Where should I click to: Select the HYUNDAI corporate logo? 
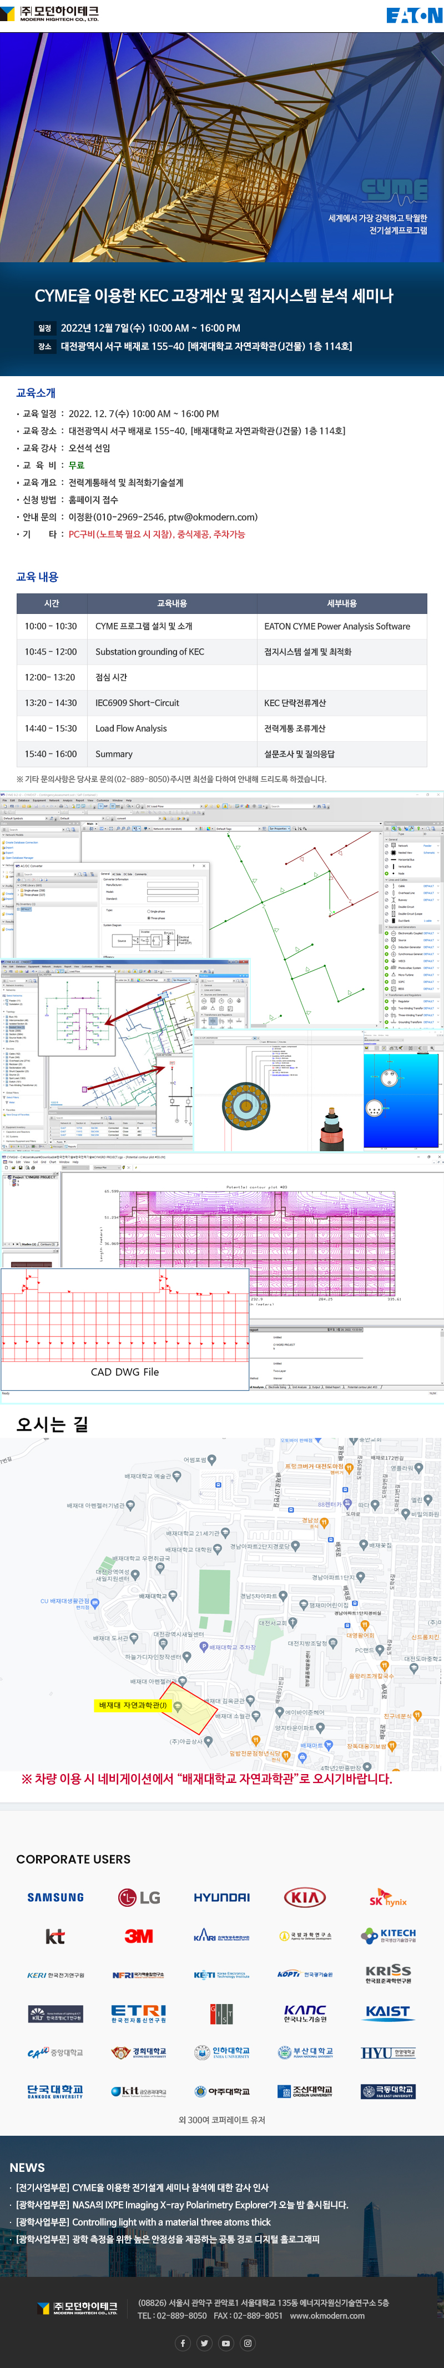(x=222, y=1896)
